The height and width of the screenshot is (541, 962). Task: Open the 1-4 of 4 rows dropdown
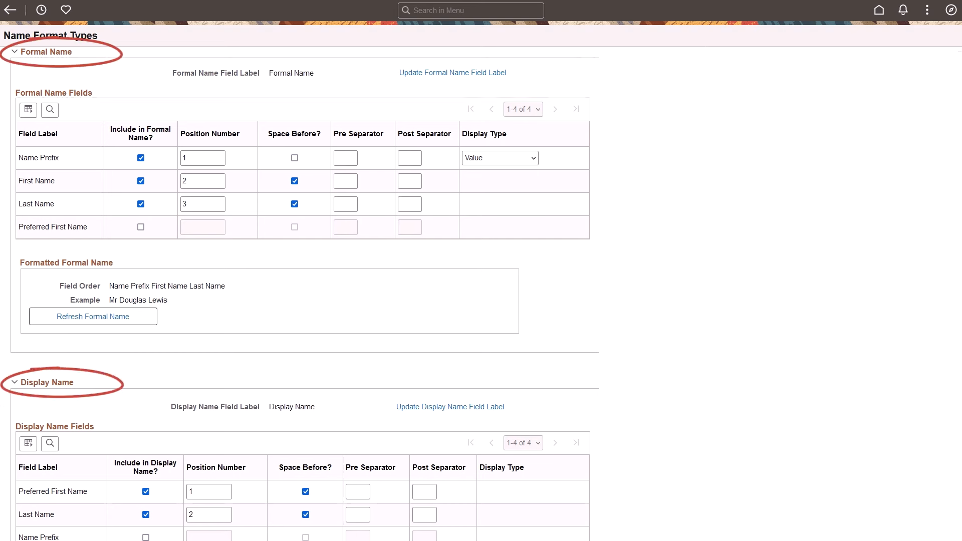(523, 109)
